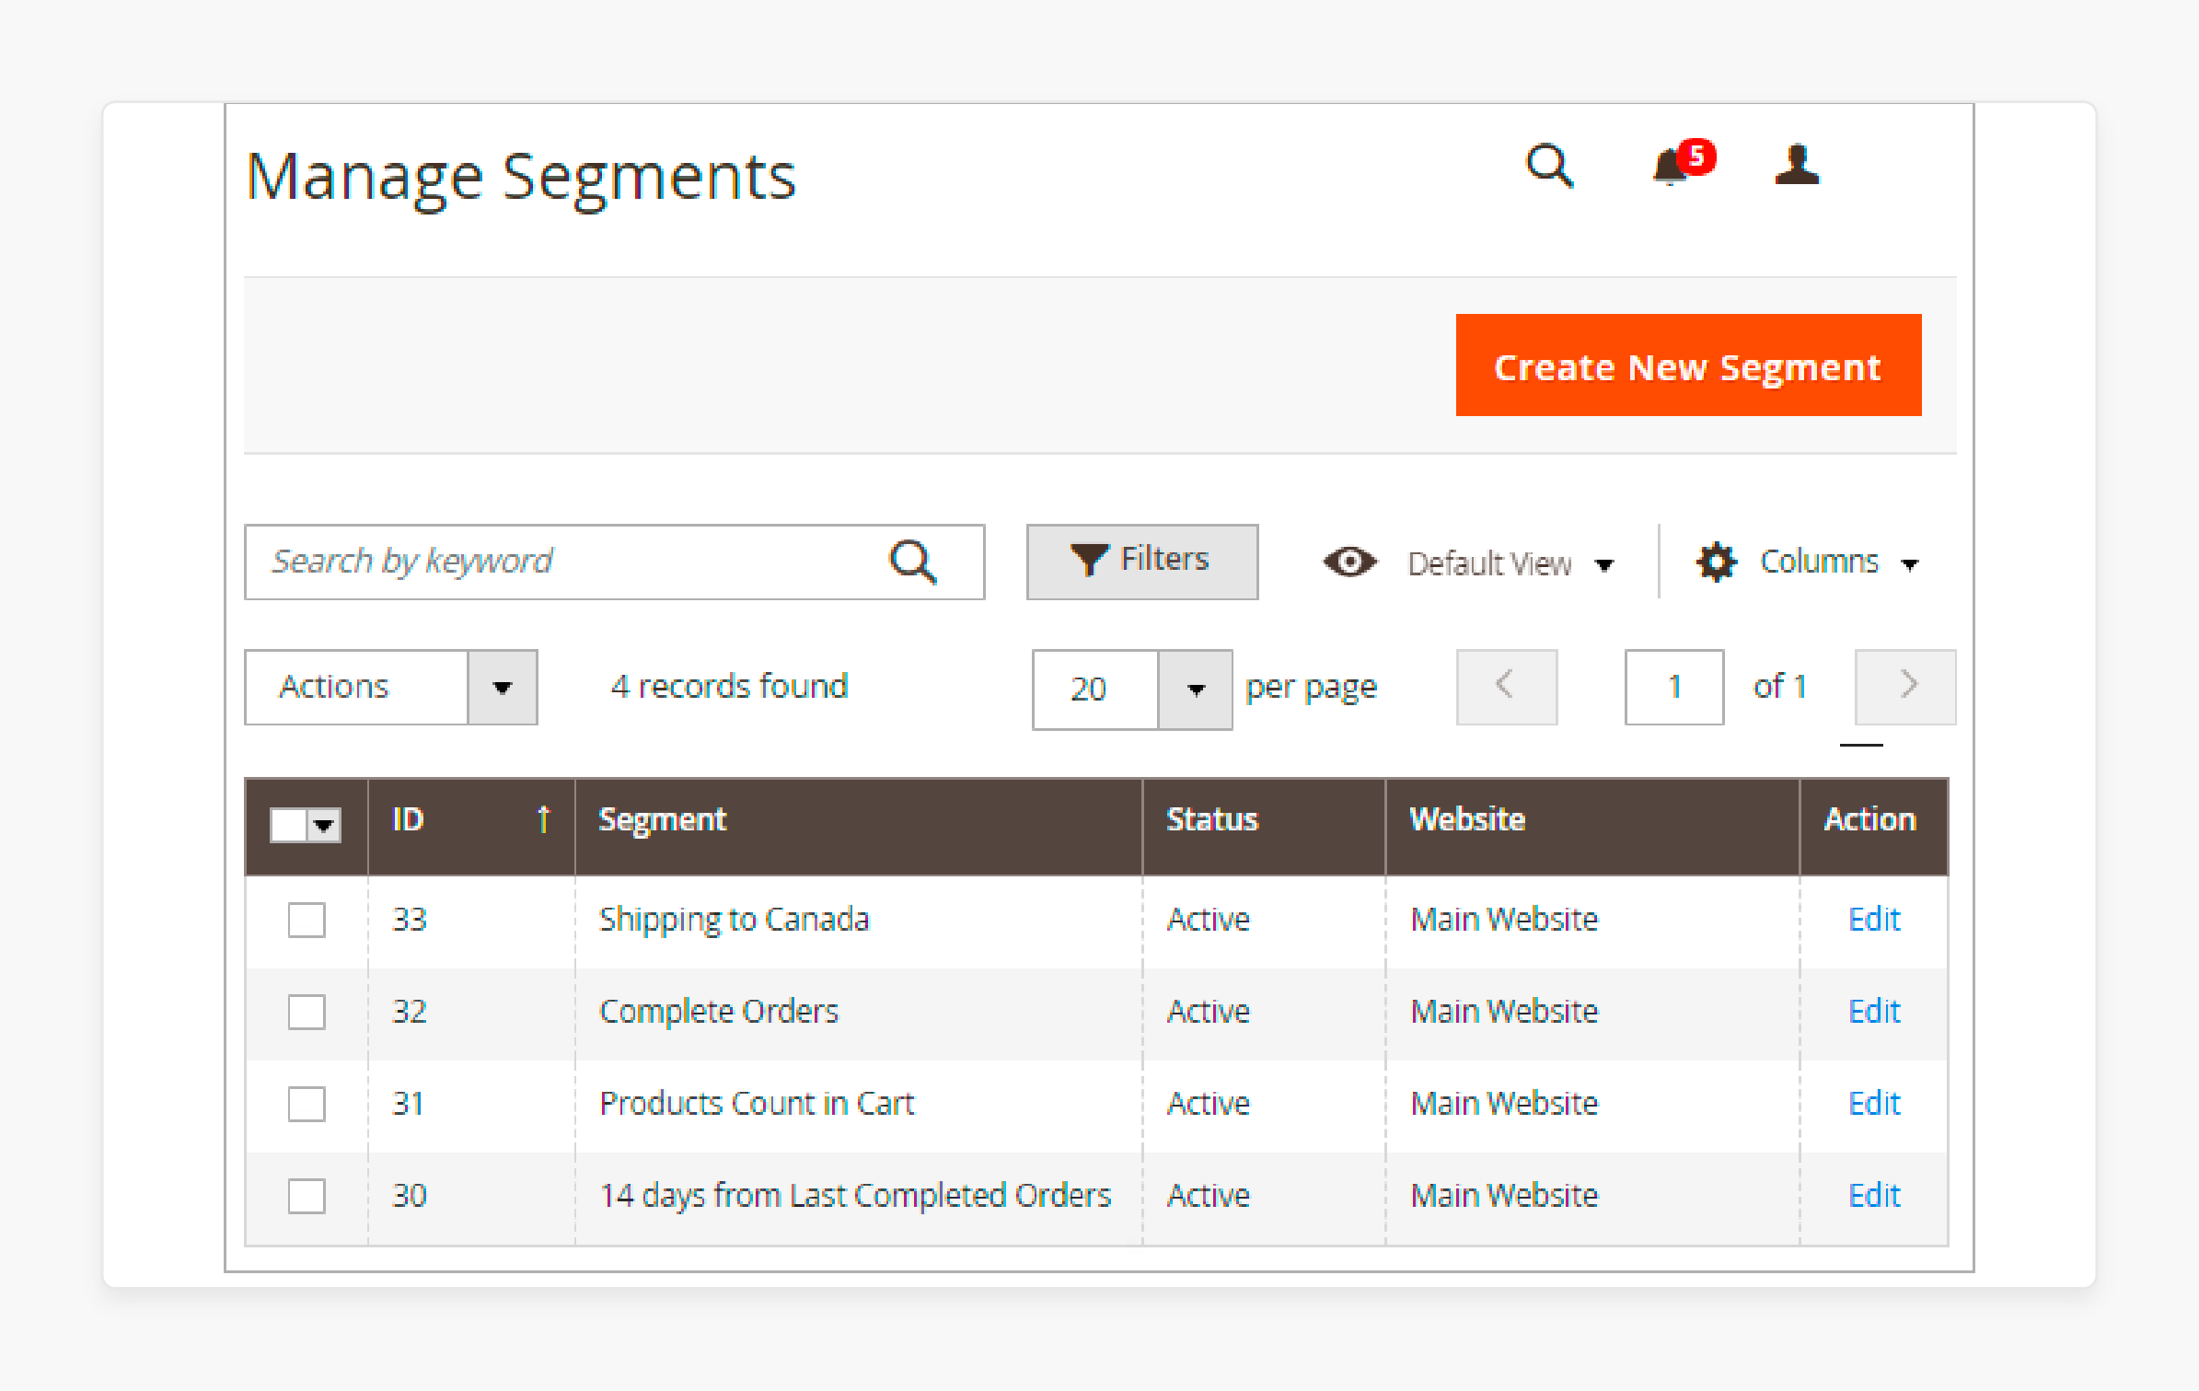Open the admin user account icon
Image resolution: width=2199 pixels, height=1391 pixels.
1797,166
